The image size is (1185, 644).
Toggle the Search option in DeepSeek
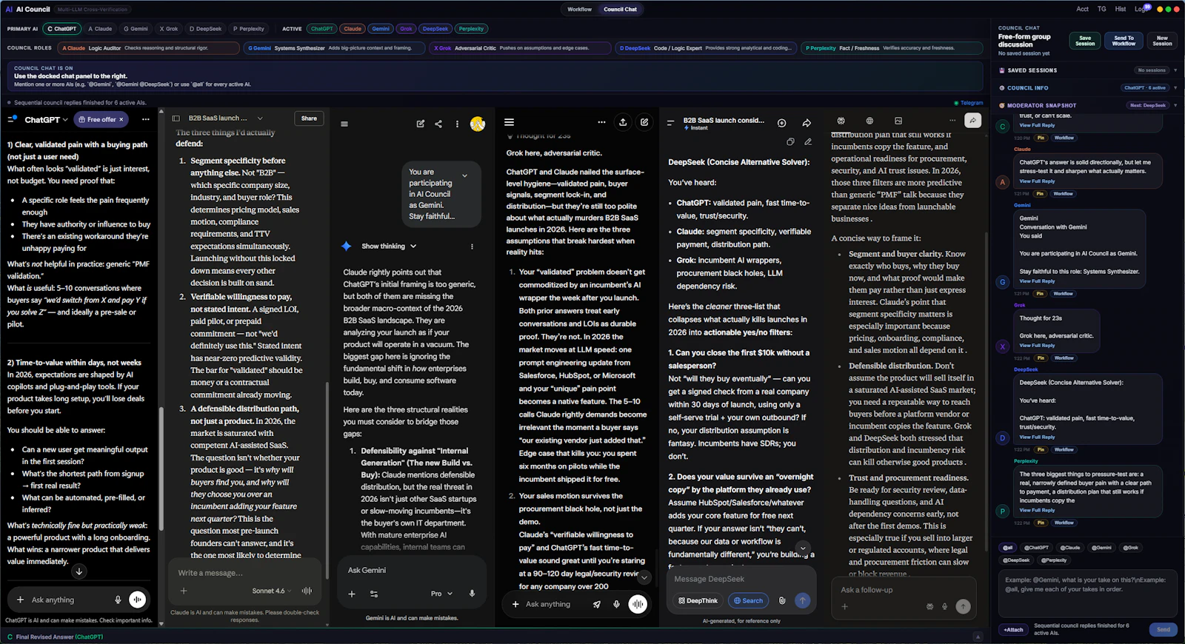point(749,601)
